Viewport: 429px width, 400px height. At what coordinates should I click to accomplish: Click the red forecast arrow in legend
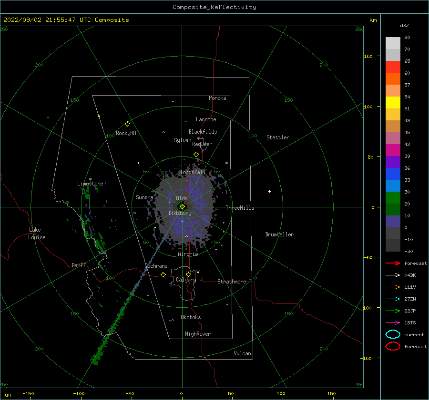click(x=393, y=263)
